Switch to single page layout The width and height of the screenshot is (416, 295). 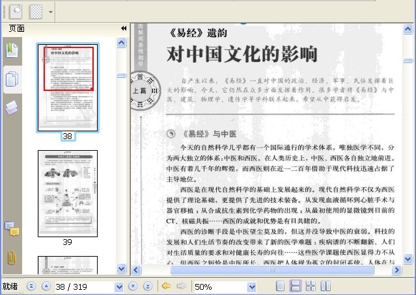click(281, 286)
